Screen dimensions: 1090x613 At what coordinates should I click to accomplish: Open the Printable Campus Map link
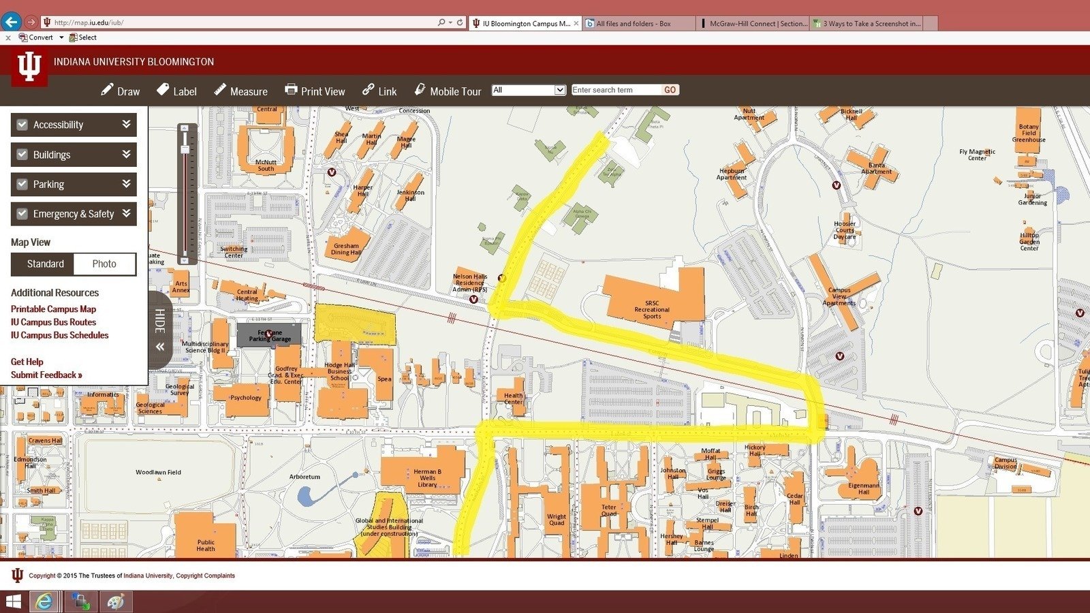click(53, 309)
